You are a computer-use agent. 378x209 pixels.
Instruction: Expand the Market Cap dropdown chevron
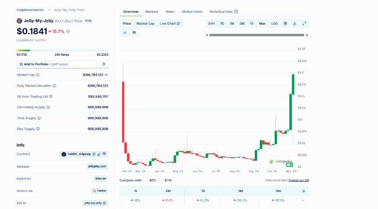(x=106, y=75)
